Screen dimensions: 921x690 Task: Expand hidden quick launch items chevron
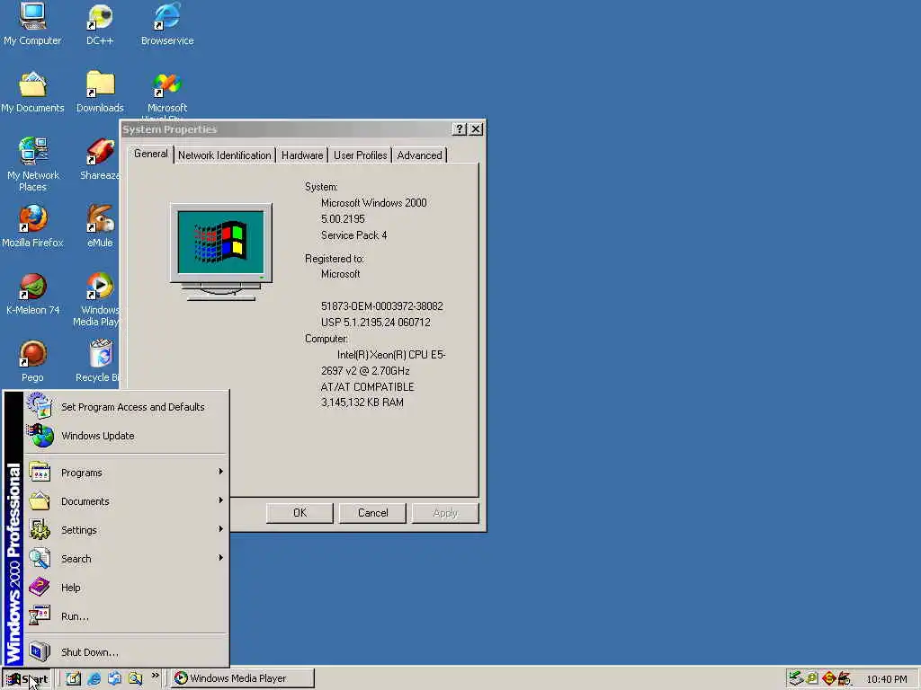click(155, 676)
